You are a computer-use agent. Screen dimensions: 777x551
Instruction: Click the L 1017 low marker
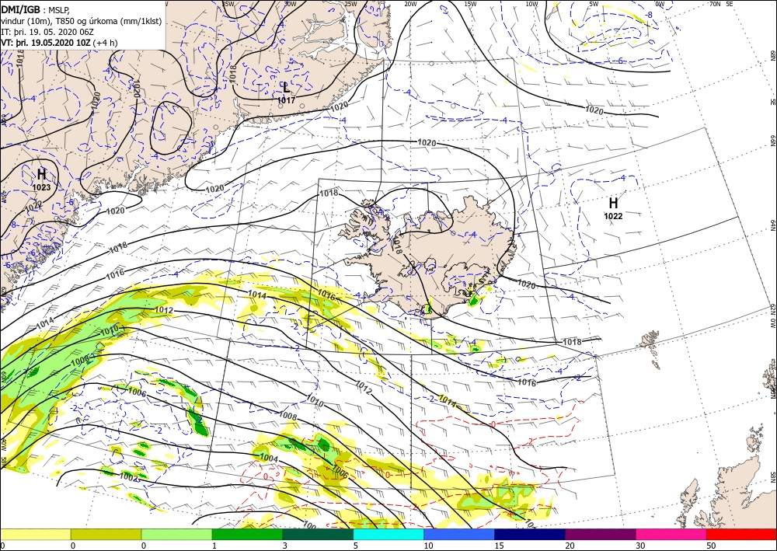(x=286, y=93)
